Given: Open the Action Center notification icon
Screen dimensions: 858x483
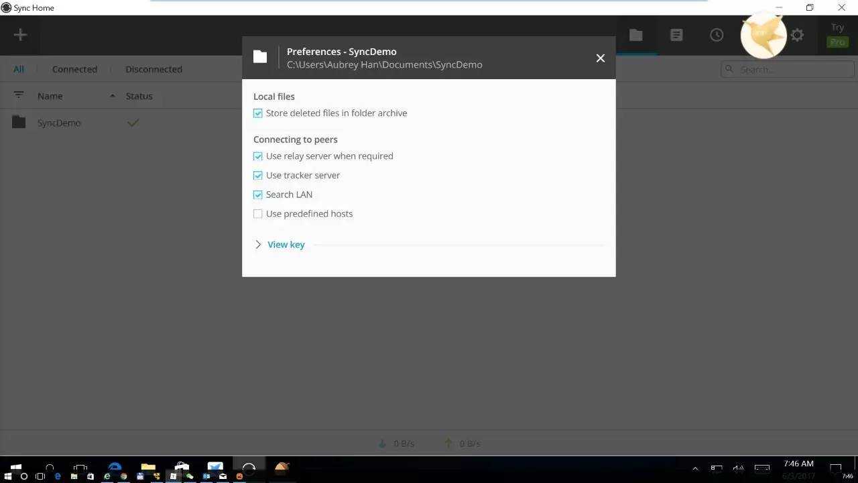Looking at the screenshot, I should tap(836, 469).
